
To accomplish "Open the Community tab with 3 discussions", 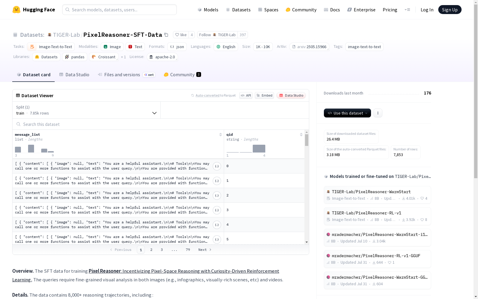I will pyautogui.click(x=182, y=75).
